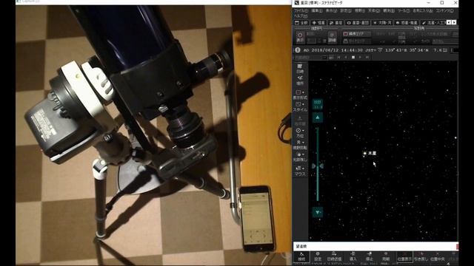The image size is (474, 266).
Task: Click the stop button in time controls
Action: point(353,57)
